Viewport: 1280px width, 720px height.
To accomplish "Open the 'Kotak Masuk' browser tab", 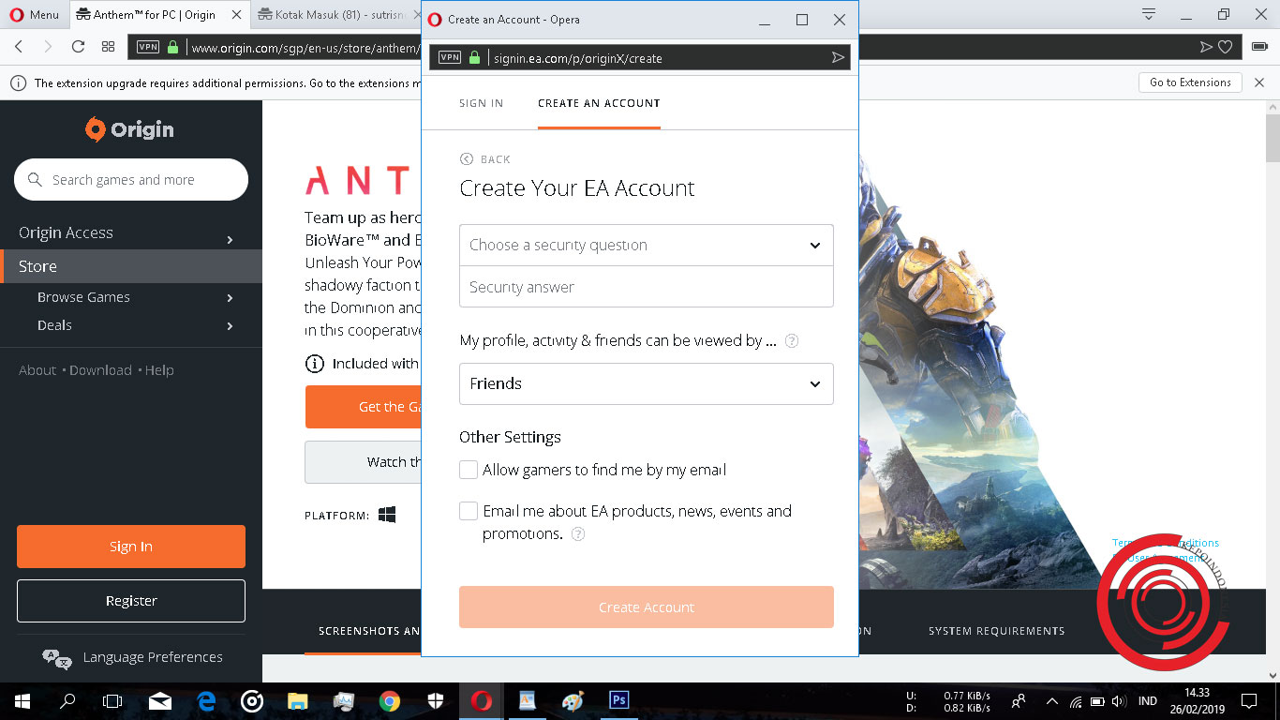I will point(333,14).
